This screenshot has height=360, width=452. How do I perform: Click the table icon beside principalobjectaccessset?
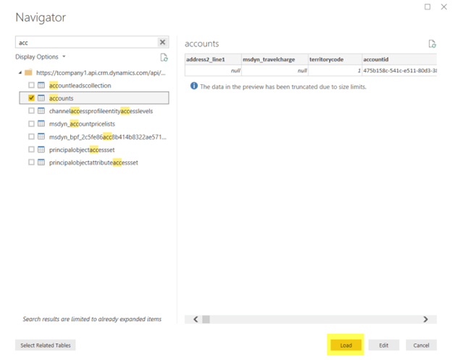pyautogui.click(x=41, y=150)
